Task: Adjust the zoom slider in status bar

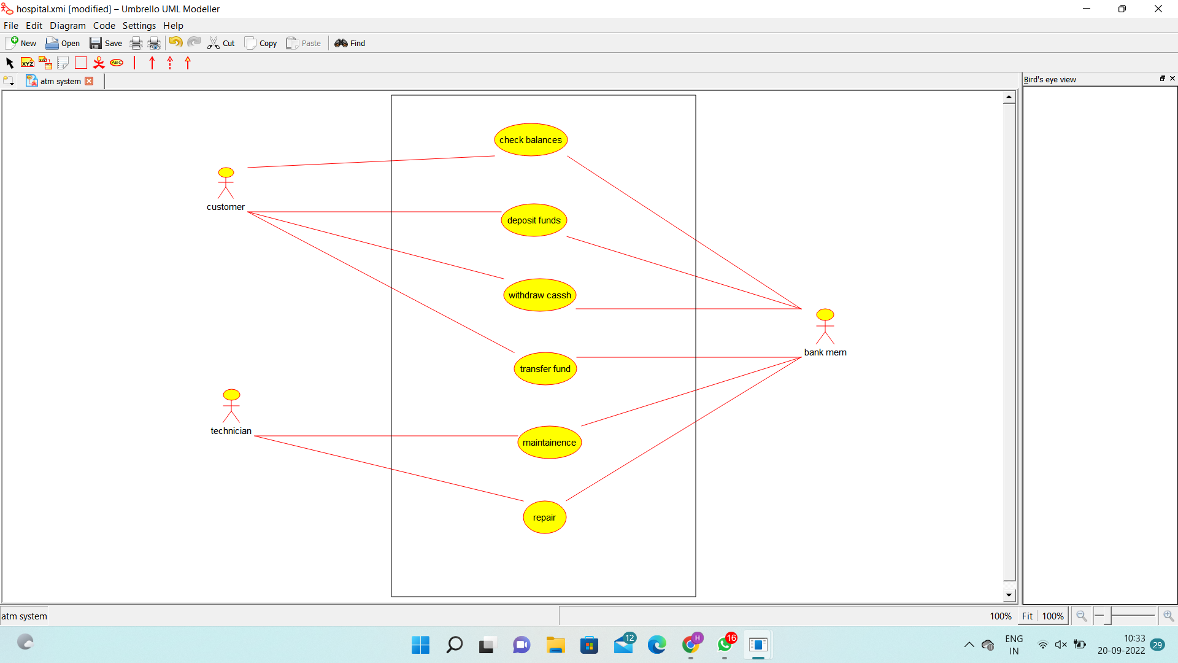Action: (1109, 615)
